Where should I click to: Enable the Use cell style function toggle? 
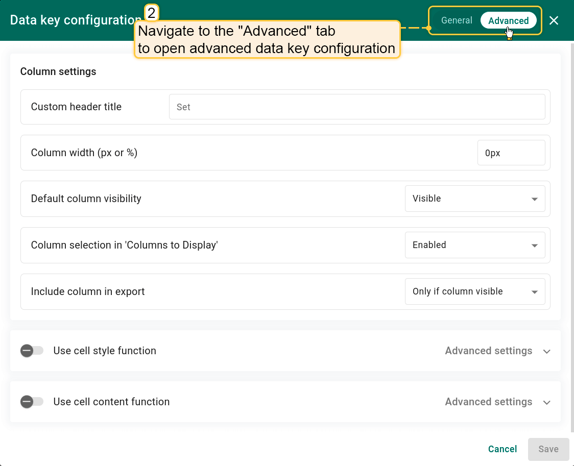32,351
